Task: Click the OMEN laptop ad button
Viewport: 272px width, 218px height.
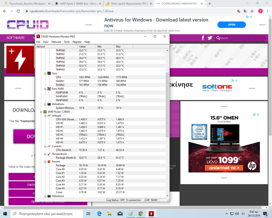Action: (x=224, y=168)
